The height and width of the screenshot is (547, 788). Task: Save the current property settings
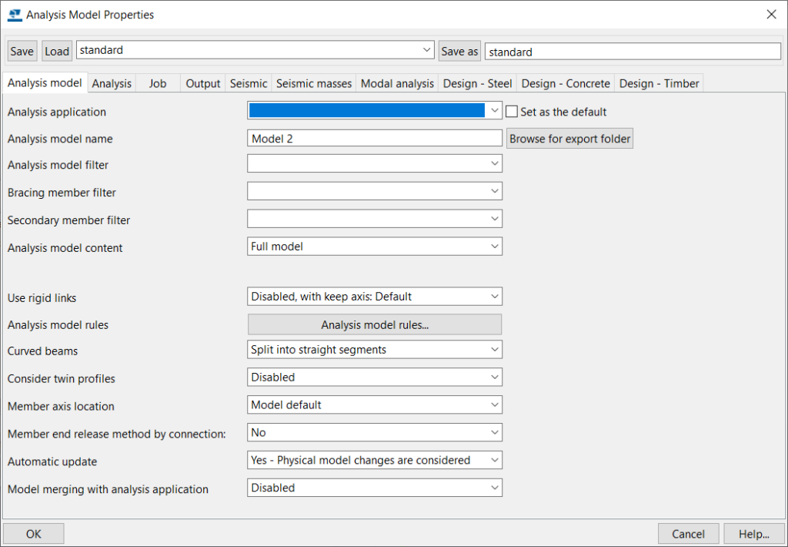pos(22,51)
